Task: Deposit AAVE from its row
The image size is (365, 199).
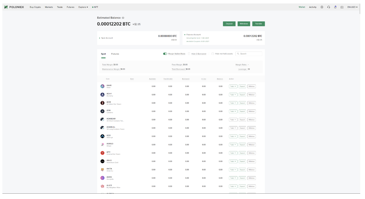Action: (x=242, y=86)
